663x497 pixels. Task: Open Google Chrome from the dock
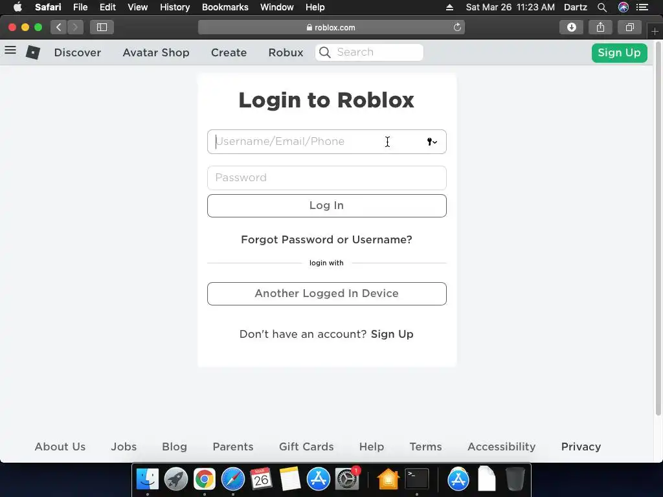tap(204, 480)
